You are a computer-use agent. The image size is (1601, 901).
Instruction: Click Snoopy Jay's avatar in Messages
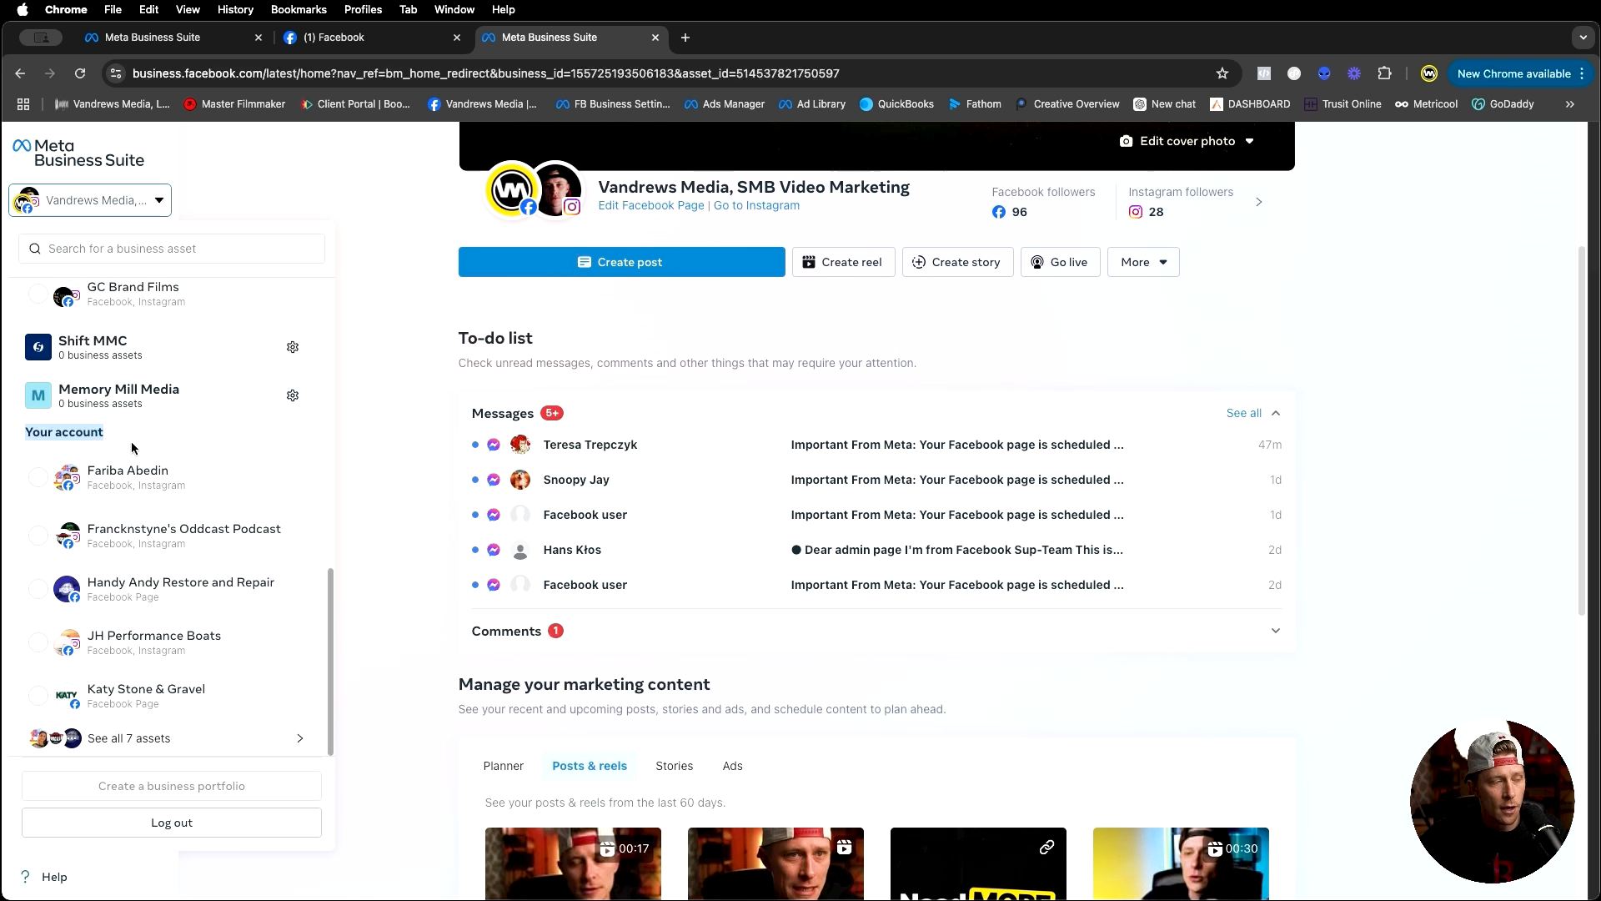click(x=520, y=480)
